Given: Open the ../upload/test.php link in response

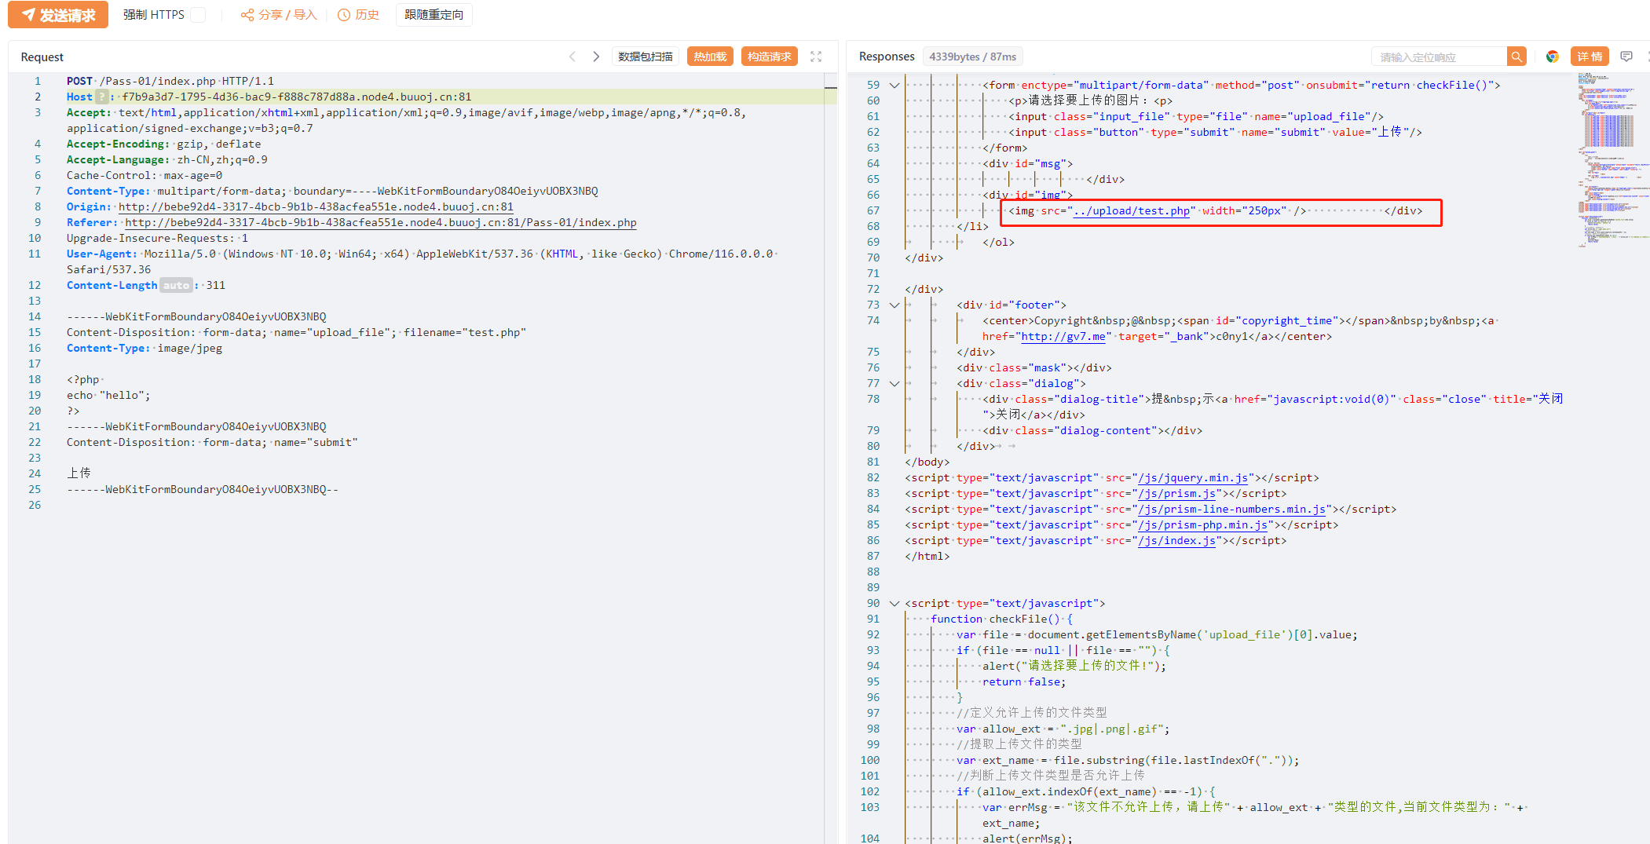Looking at the screenshot, I should (x=1132, y=210).
